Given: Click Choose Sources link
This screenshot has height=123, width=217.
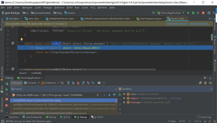Looking at the screenshot, I should (199, 24).
